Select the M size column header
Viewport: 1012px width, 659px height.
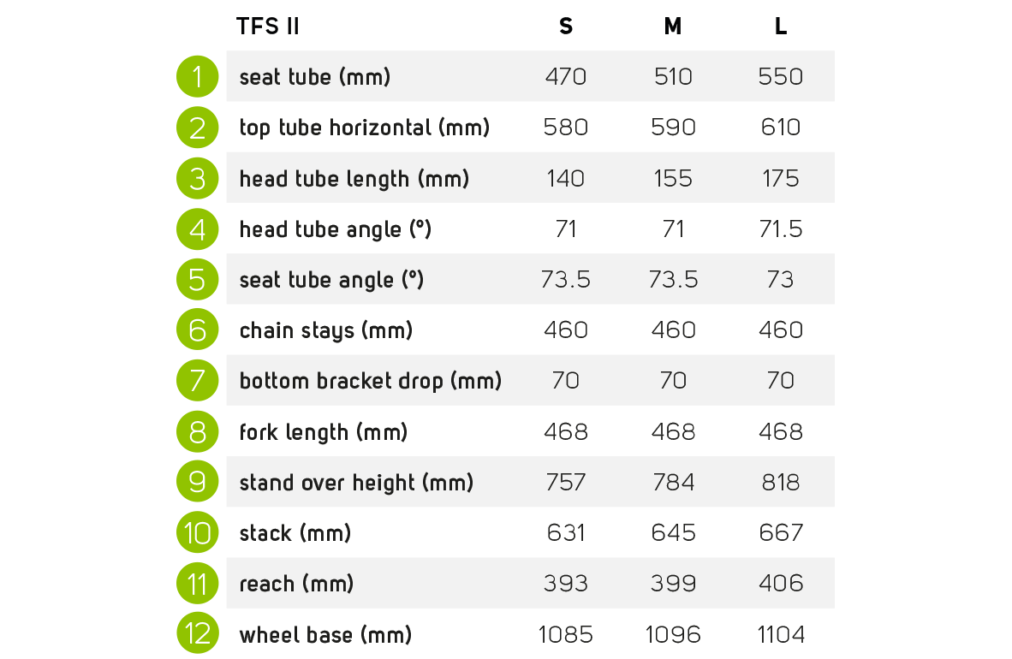coord(673,27)
